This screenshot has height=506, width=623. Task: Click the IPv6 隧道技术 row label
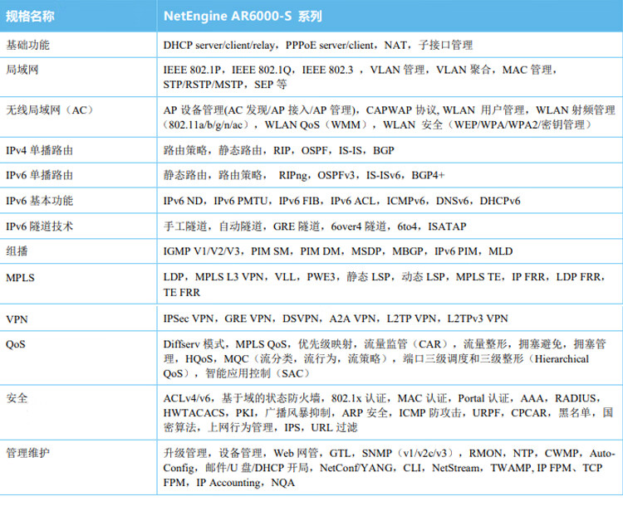39,226
